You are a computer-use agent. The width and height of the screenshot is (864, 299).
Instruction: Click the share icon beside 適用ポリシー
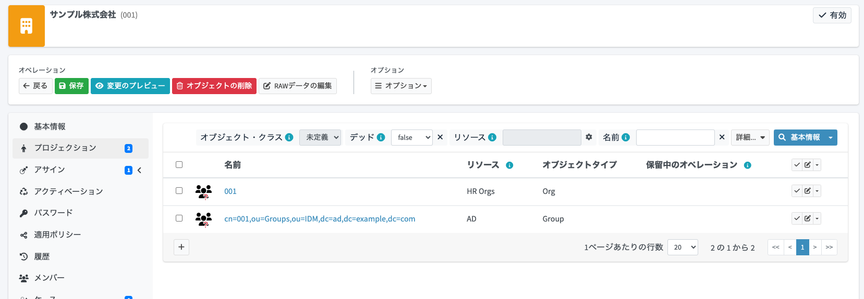tap(23, 235)
